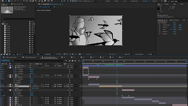
Task: Select the Small Screen workspace
Action: [134, 1]
